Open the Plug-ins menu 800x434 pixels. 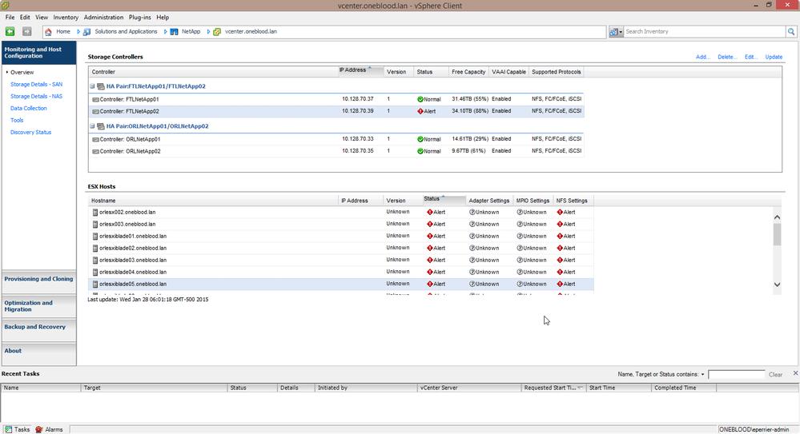(x=139, y=17)
